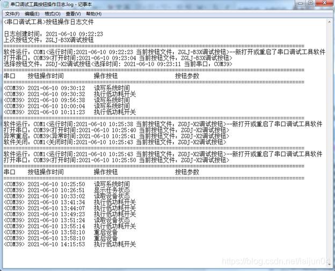The width and height of the screenshot is (335, 271).
Task: Click the log row at 14:15:53 执行低功耗开关
Action: [x=70, y=244]
